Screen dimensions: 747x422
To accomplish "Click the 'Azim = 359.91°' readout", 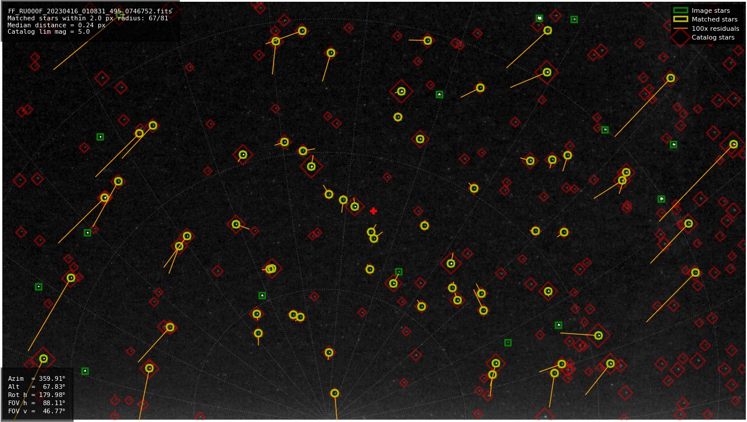I will pos(37,378).
